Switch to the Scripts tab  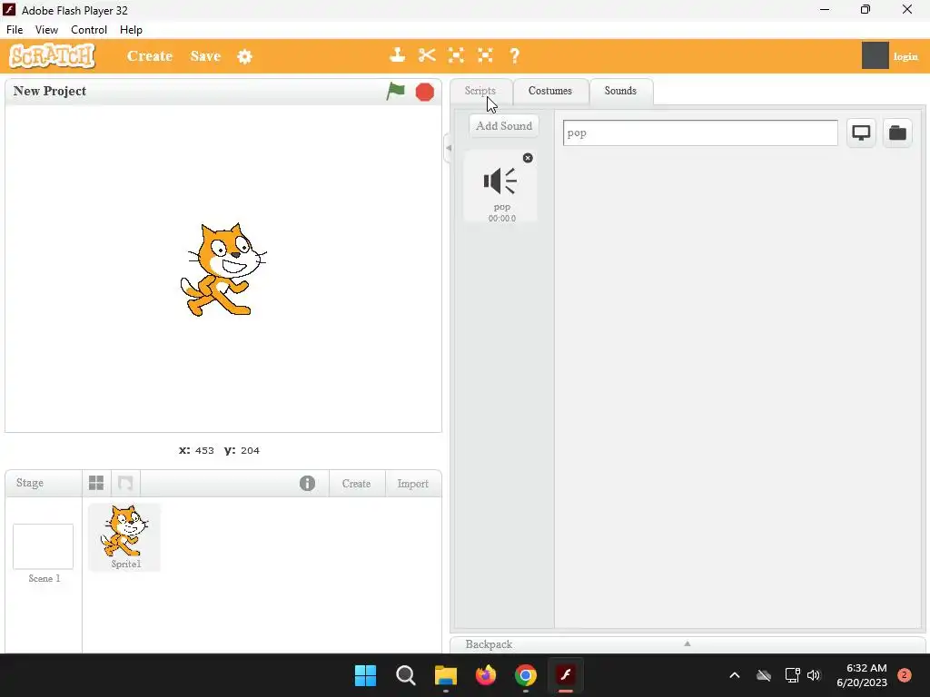480,91
